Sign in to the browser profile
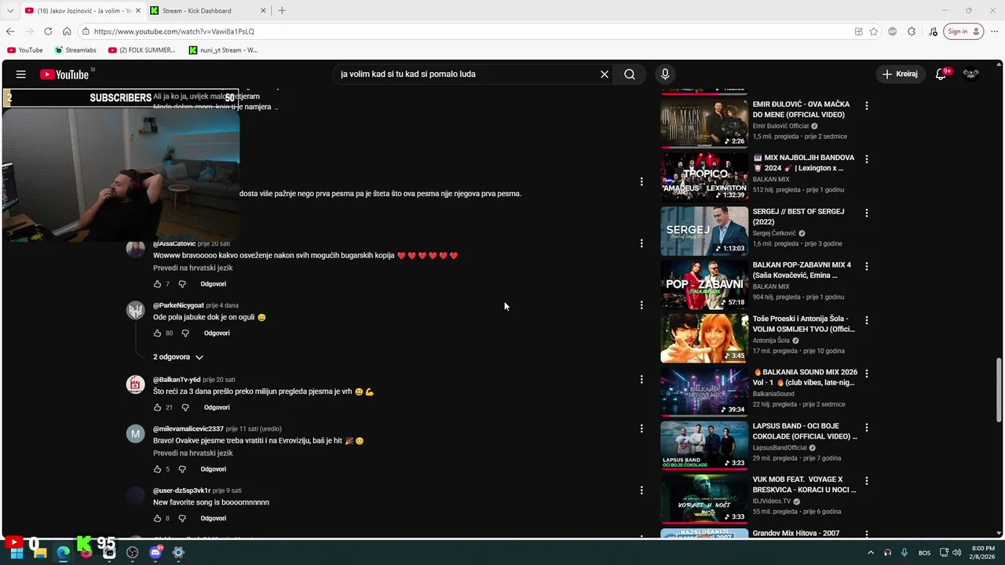 click(963, 31)
